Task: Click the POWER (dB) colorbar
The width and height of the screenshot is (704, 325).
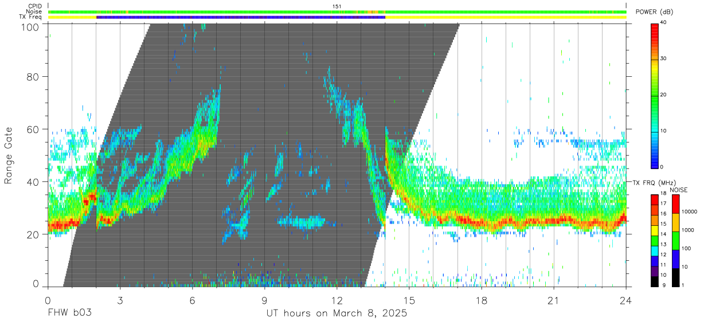Action: pos(655,95)
